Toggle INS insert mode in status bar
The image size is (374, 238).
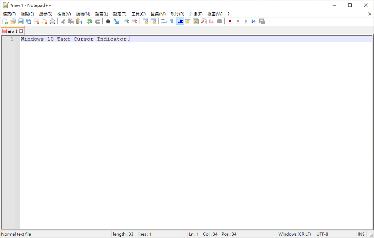tap(361, 234)
